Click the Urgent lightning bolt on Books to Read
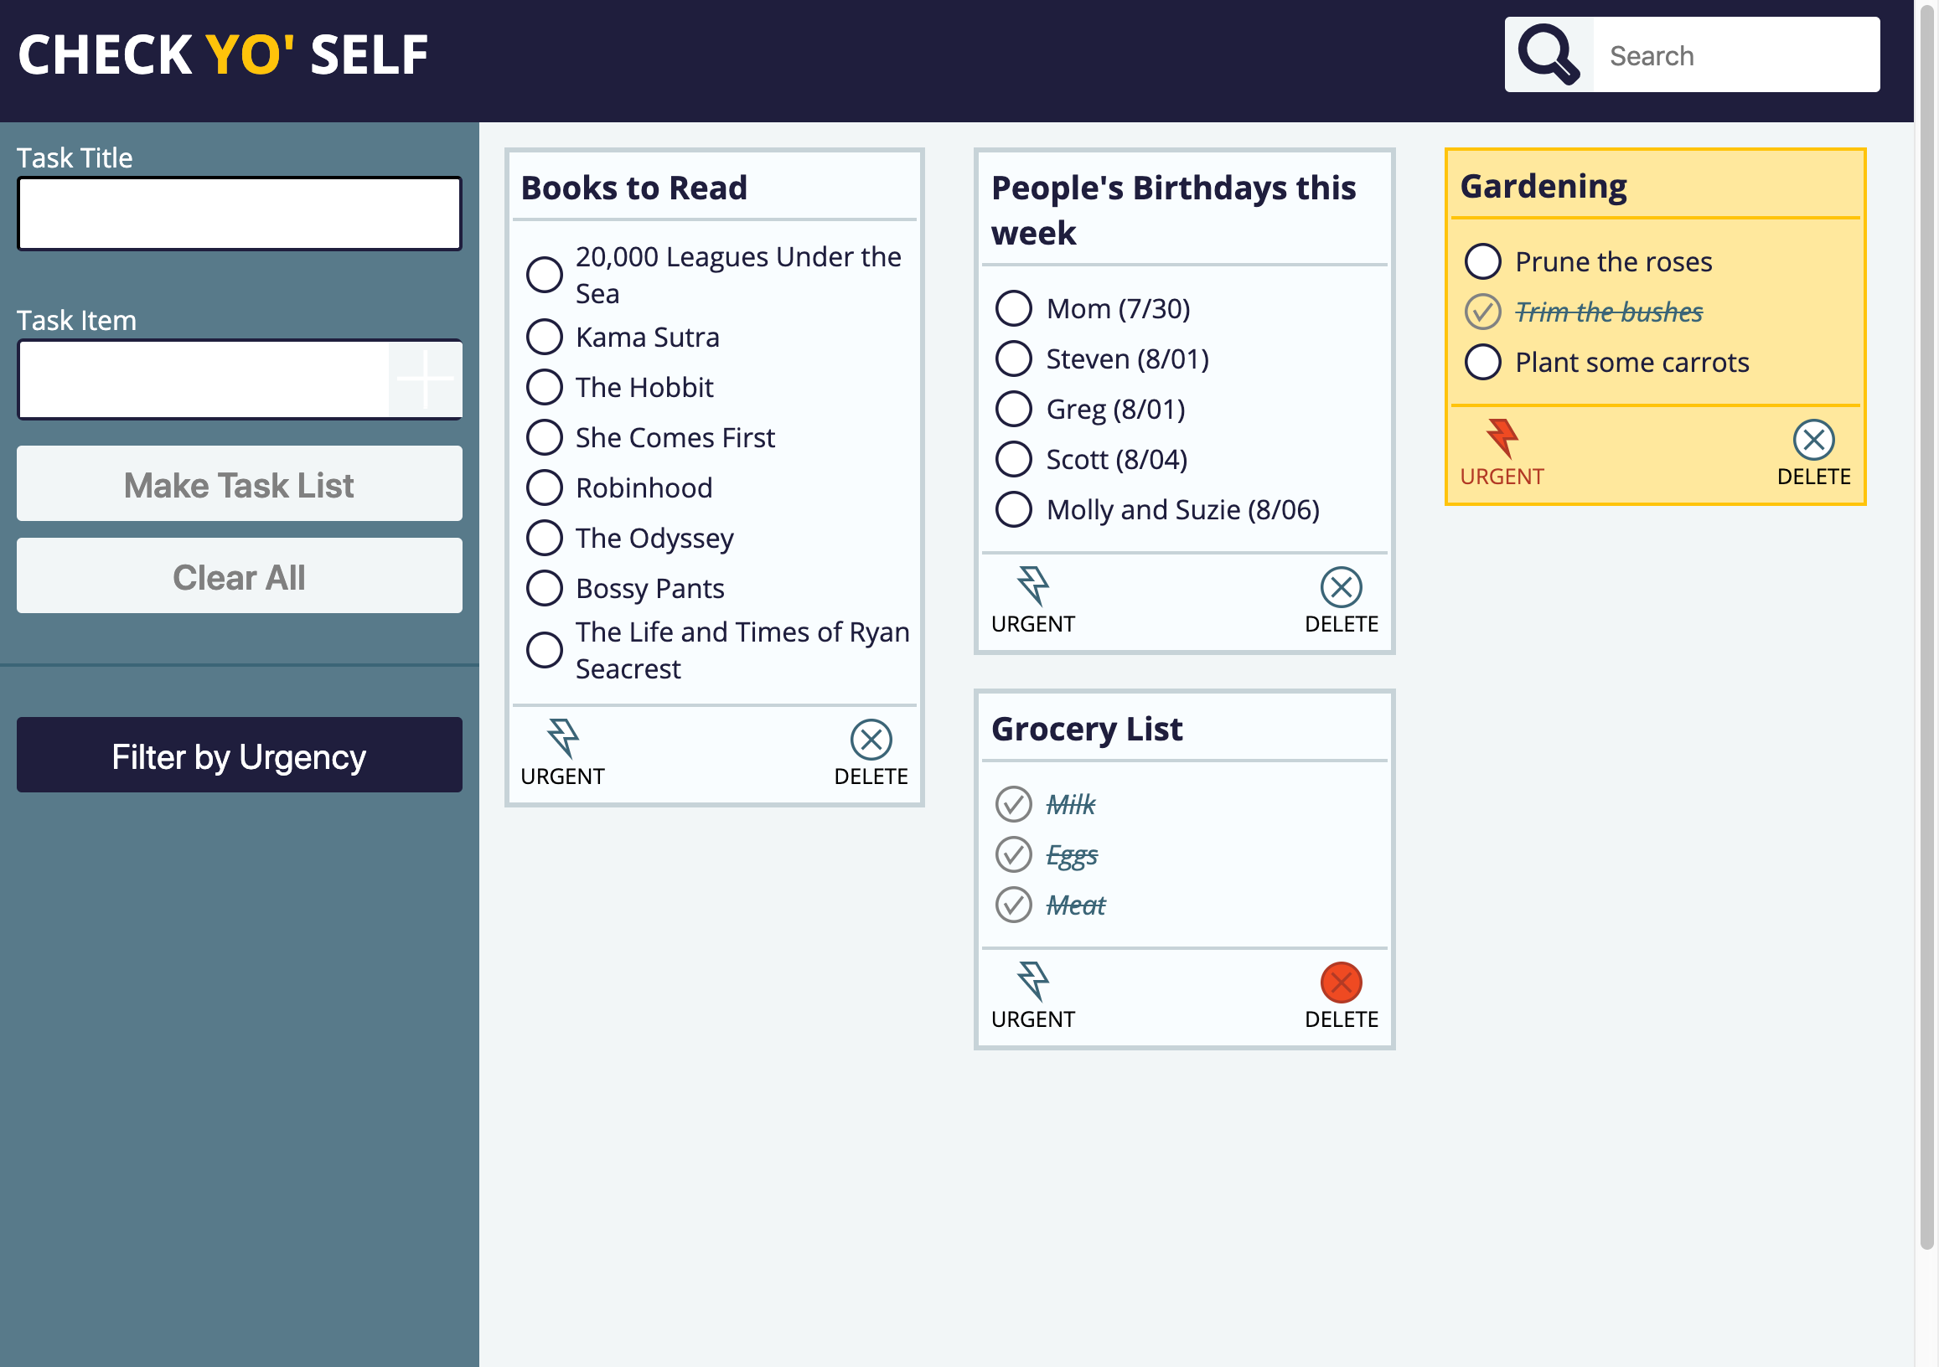This screenshot has width=1939, height=1367. pyautogui.click(x=562, y=741)
